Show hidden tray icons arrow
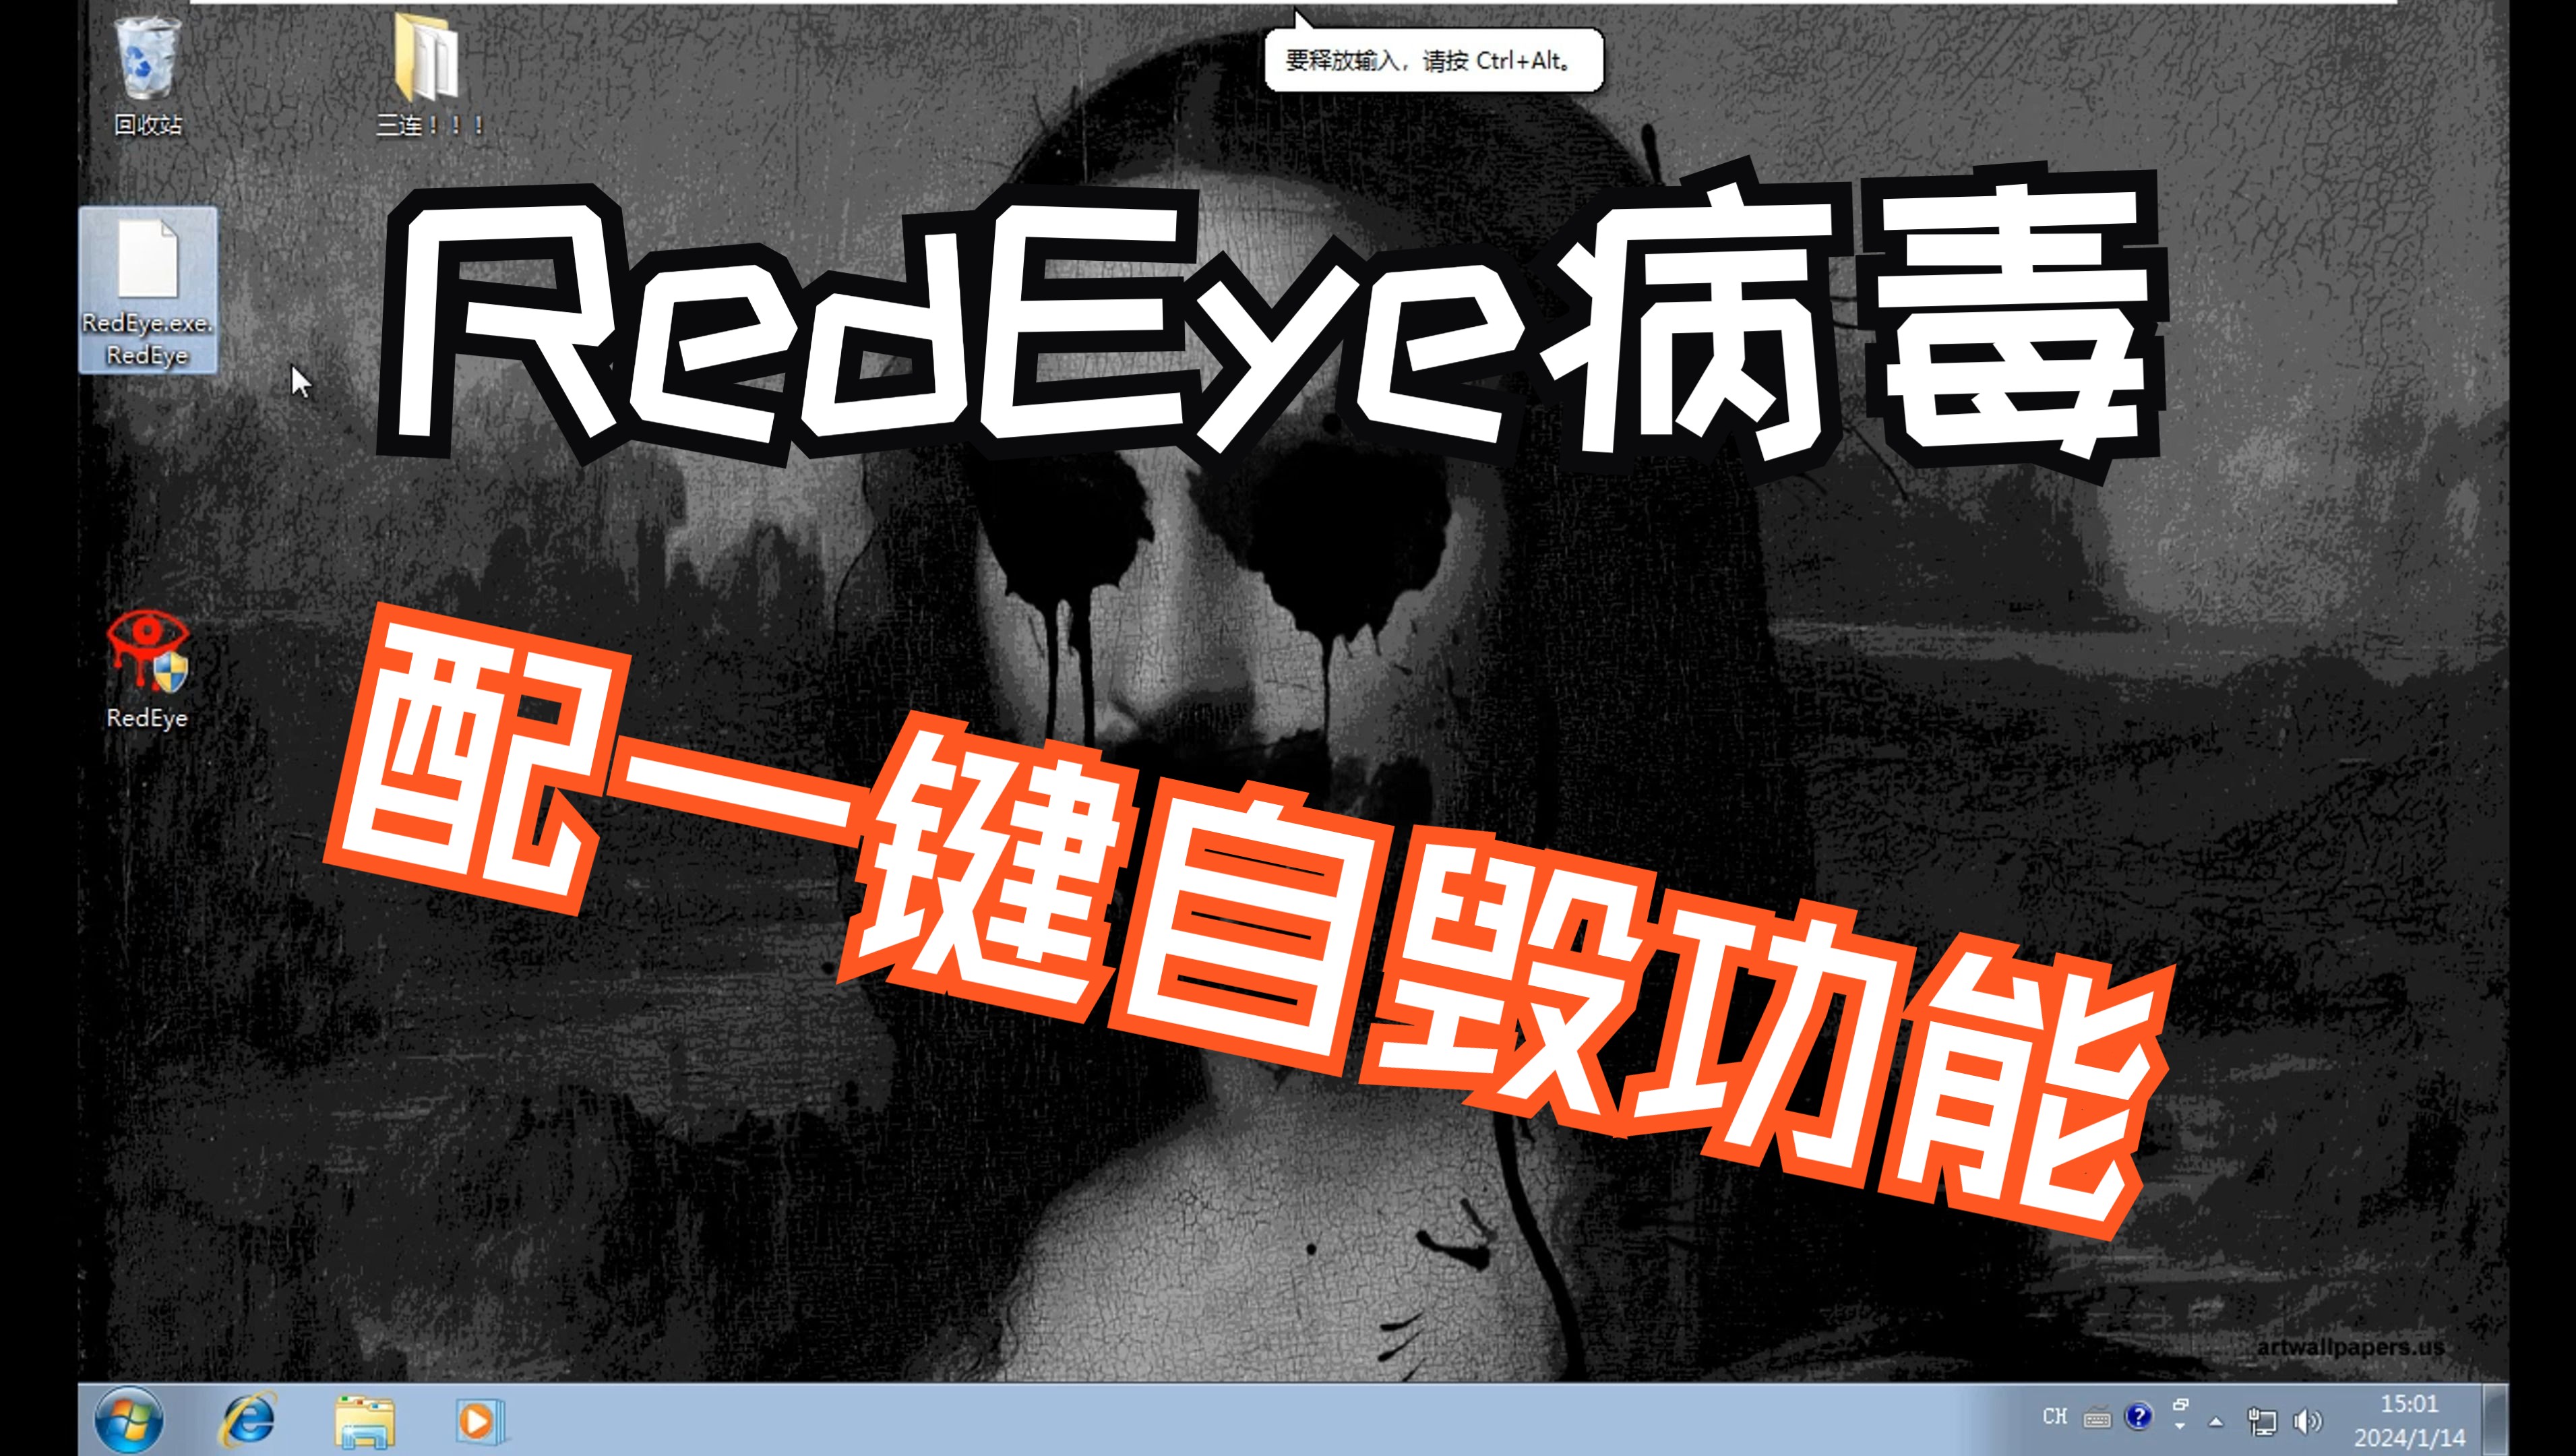 (2216, 1421)
